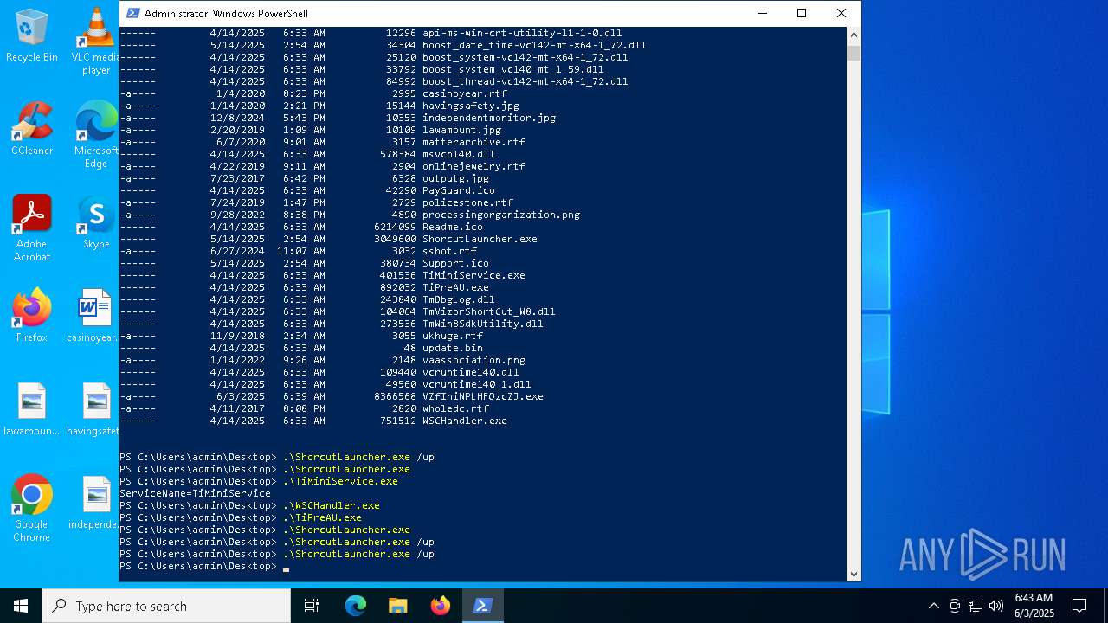Screen dimensions: 1108x623
Task: Open the Recycle Bin desktop icon
Action: point(32,36)
